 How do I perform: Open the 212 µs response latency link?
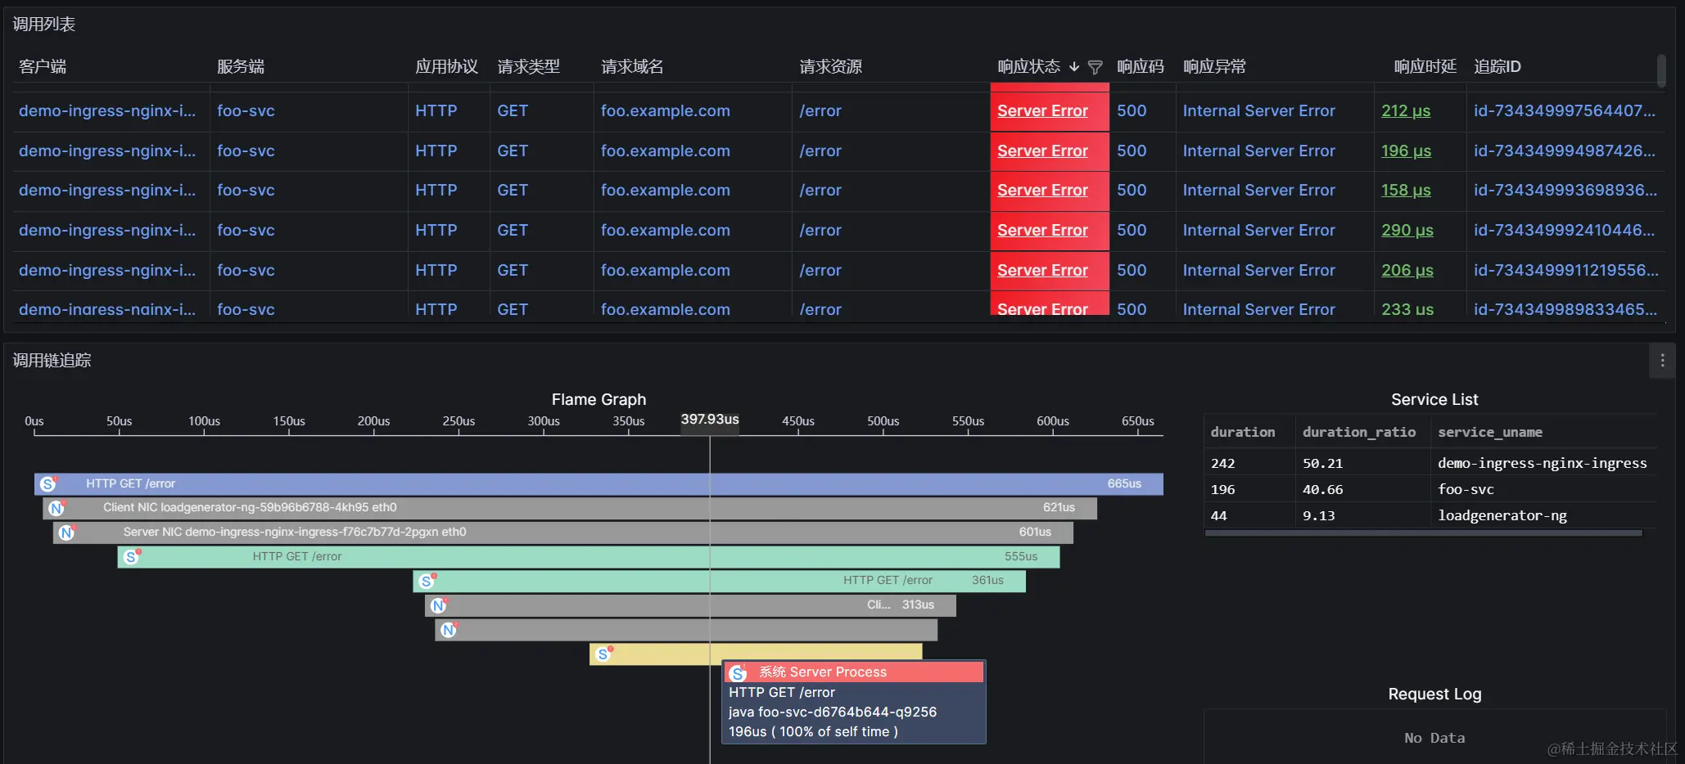(x=1405, y=110)
